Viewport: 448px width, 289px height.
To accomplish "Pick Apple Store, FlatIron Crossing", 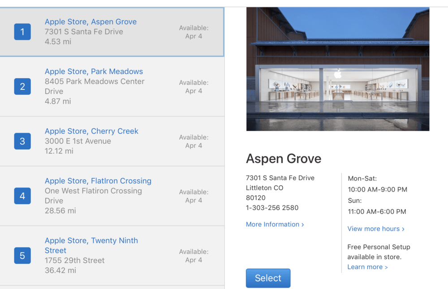I will [x=98, y=181].
